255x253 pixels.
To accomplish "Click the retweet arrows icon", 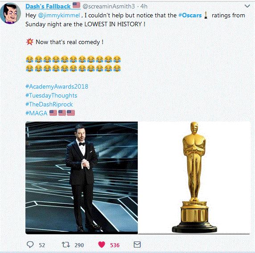I will pyautogui.click(x=66, y=245).
